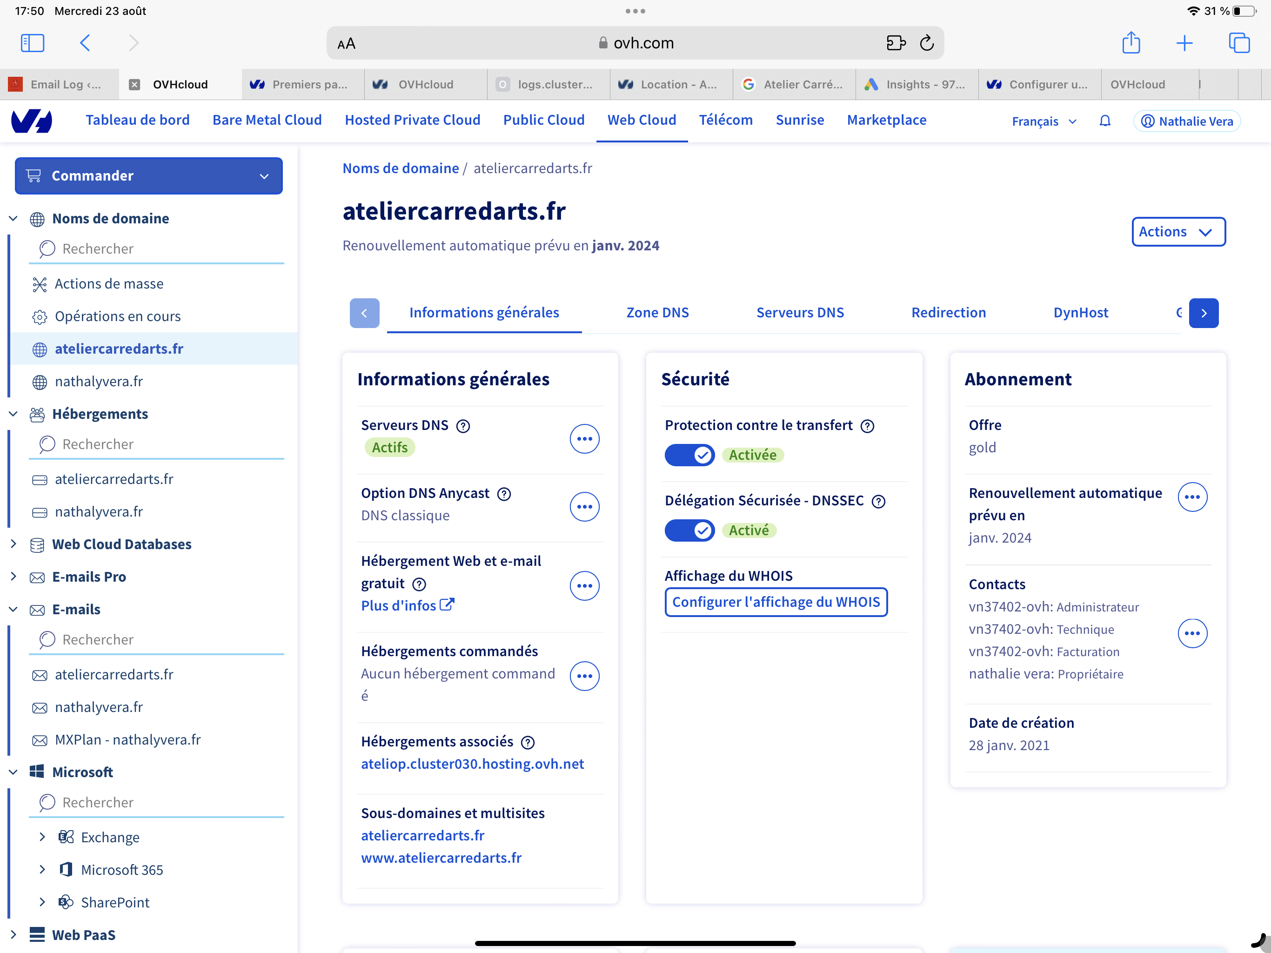This screenshot has height=953, width=1271.
Task: Expand Web Cloud Databases section
Action: (x=14, y=544)
